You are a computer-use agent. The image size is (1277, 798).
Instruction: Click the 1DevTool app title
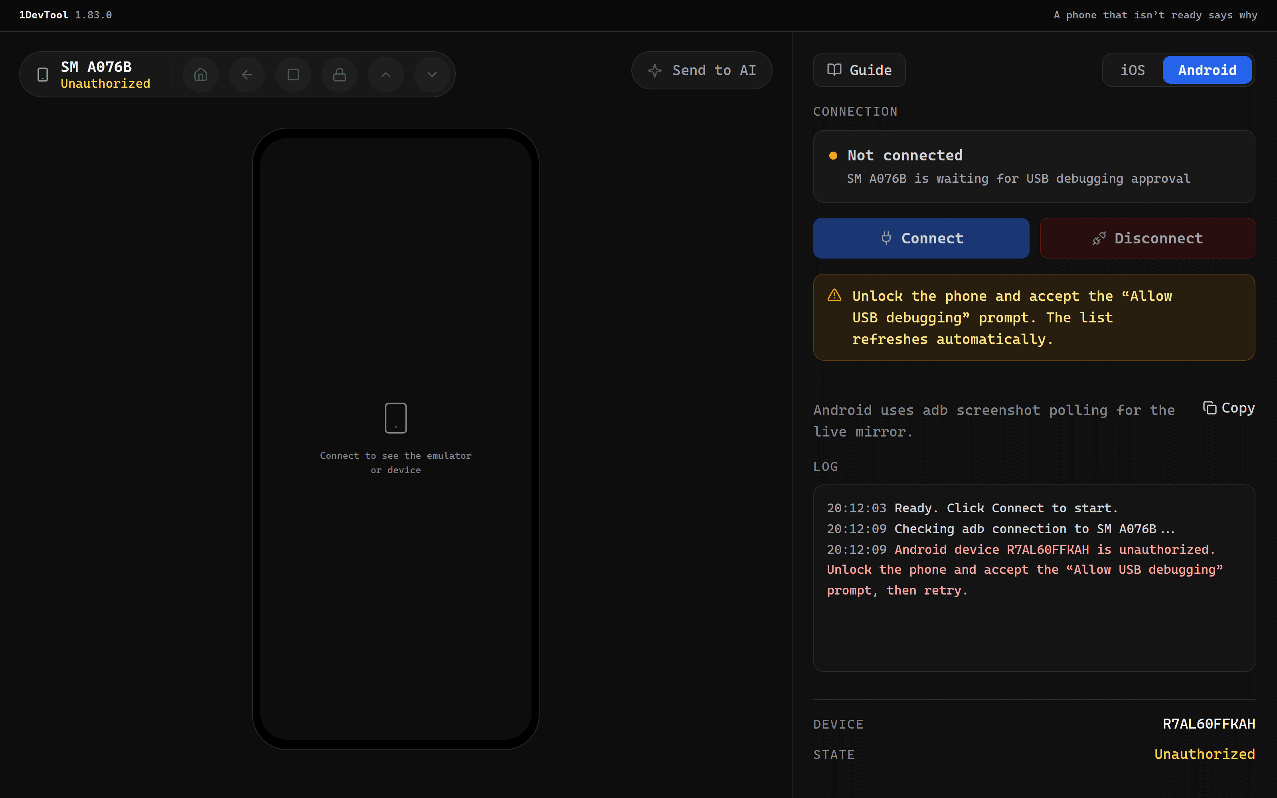click(x=44, y=15)
